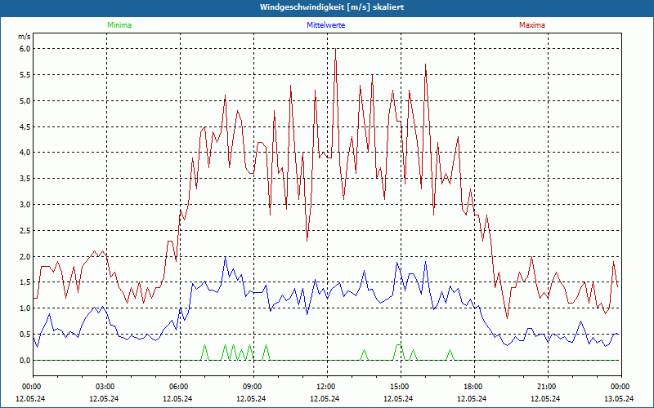Click the 12:00 time label

point(327,387)
